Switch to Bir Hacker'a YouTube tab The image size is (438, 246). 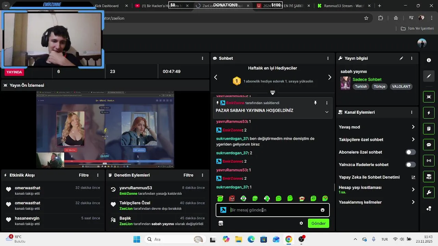[159, 6]
